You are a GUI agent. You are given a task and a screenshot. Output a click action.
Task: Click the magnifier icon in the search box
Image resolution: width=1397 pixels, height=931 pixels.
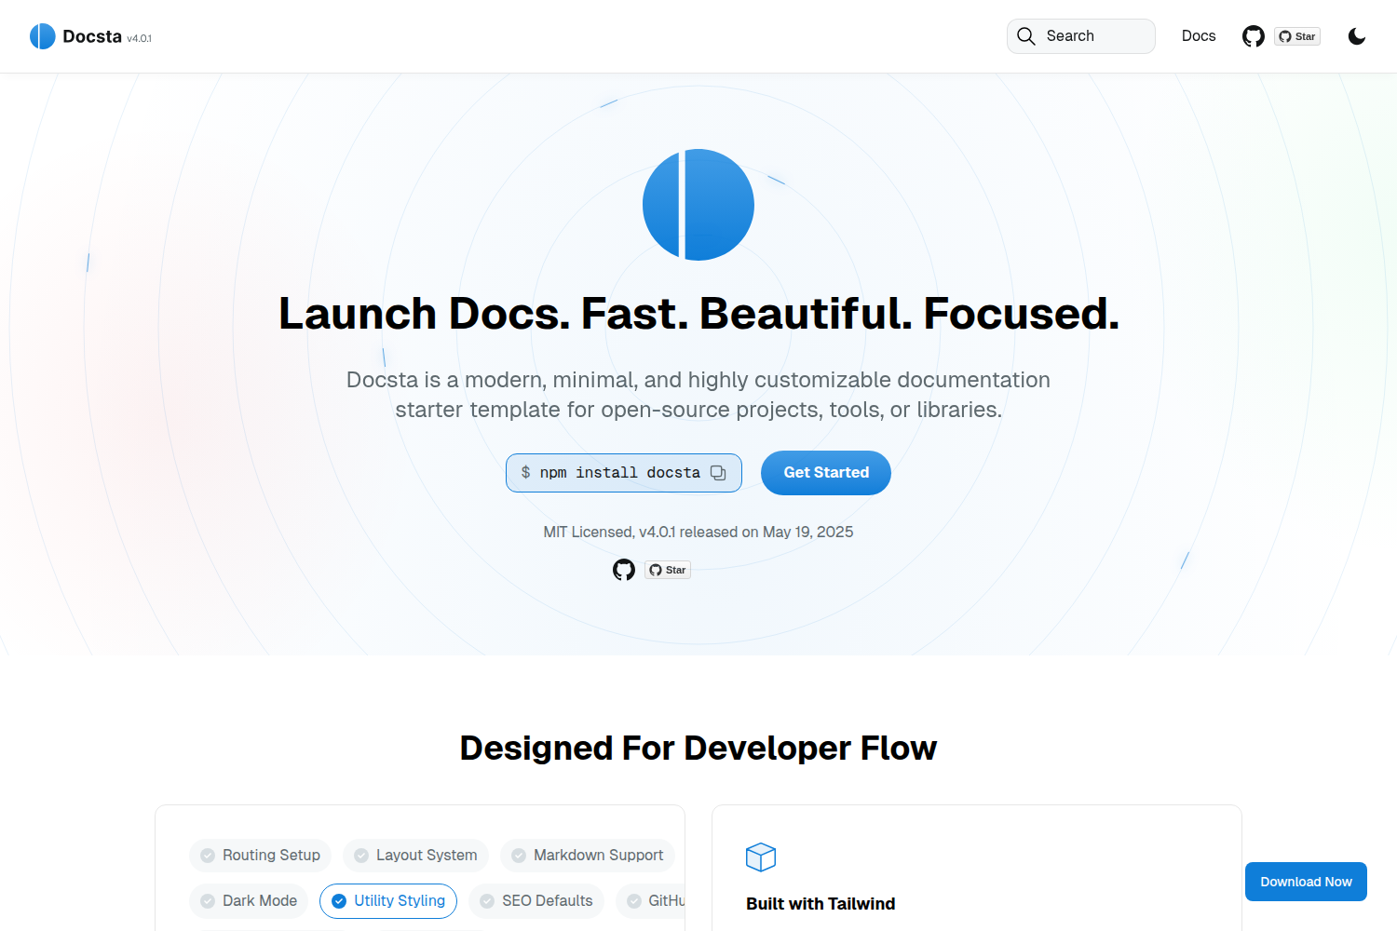tap(1026, 36)
